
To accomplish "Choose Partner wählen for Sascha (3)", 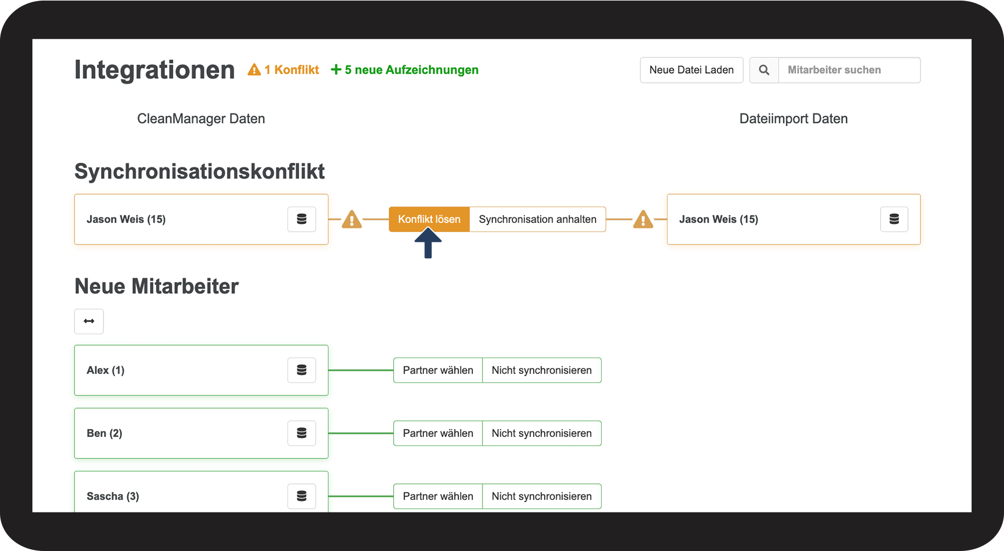I will [x=438, y=496].
